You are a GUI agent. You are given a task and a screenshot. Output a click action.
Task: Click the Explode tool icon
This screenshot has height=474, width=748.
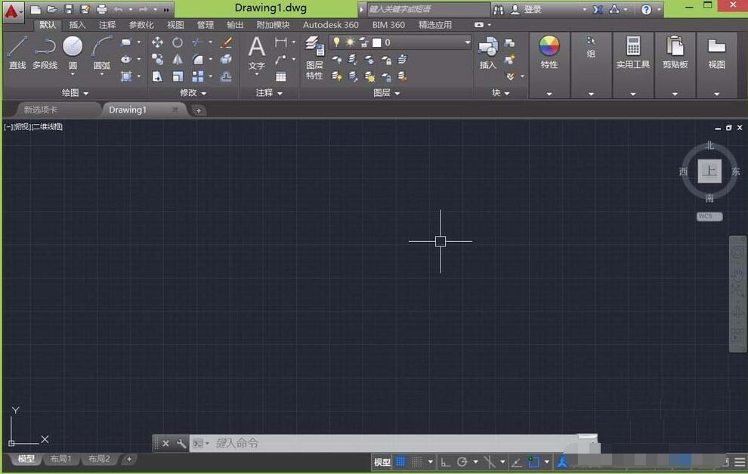226,59
